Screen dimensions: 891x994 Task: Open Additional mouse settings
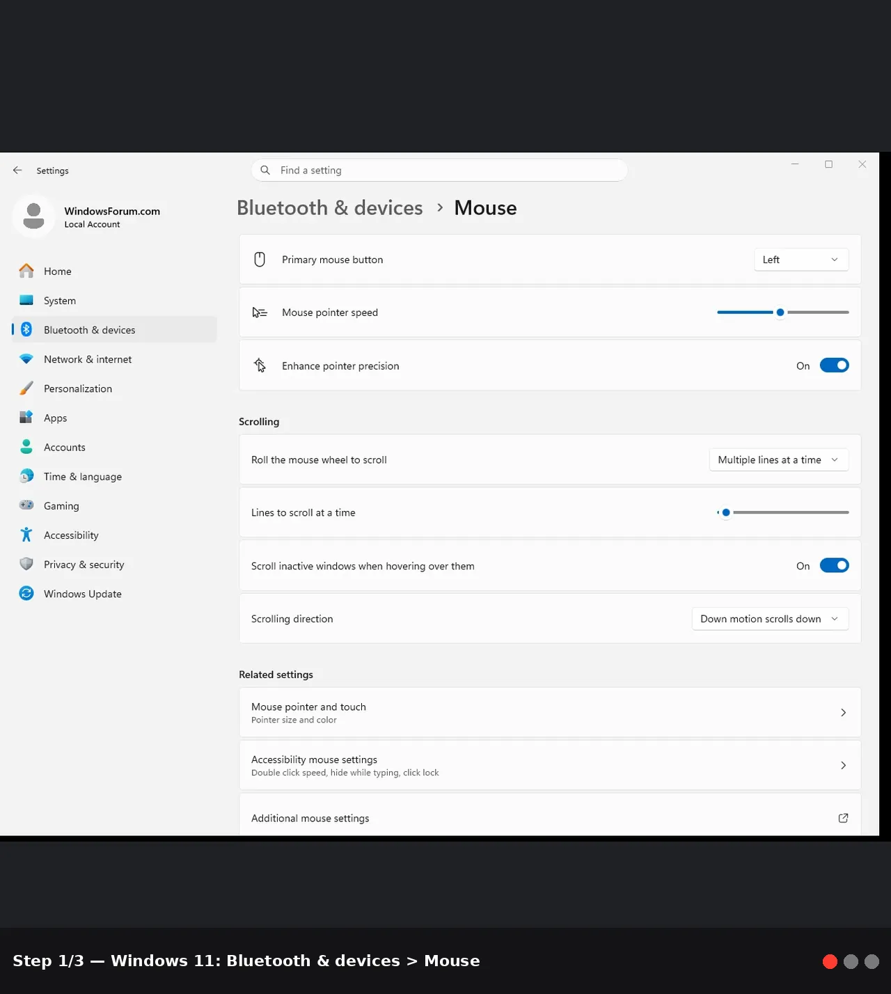[550, 816]
